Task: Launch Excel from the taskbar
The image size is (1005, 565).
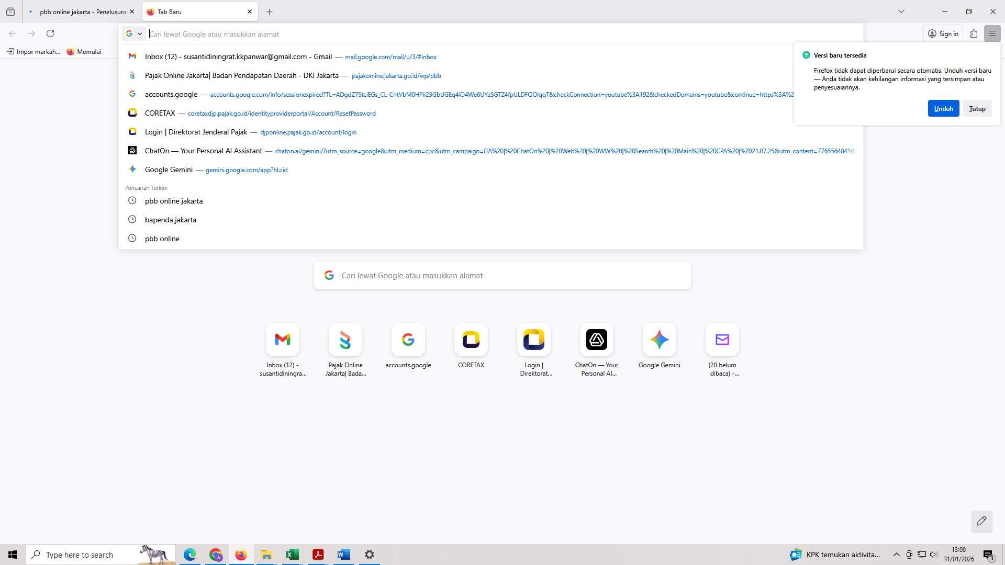Action: (x=292, y=554)
